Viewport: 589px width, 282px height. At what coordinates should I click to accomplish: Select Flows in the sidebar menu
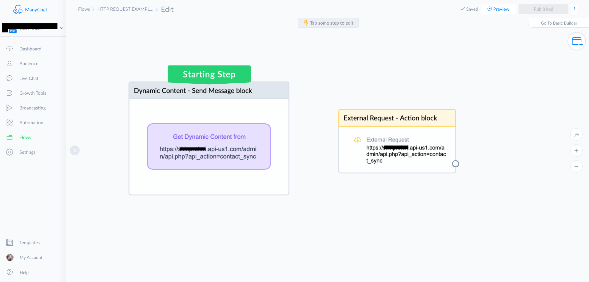(25, 137)
